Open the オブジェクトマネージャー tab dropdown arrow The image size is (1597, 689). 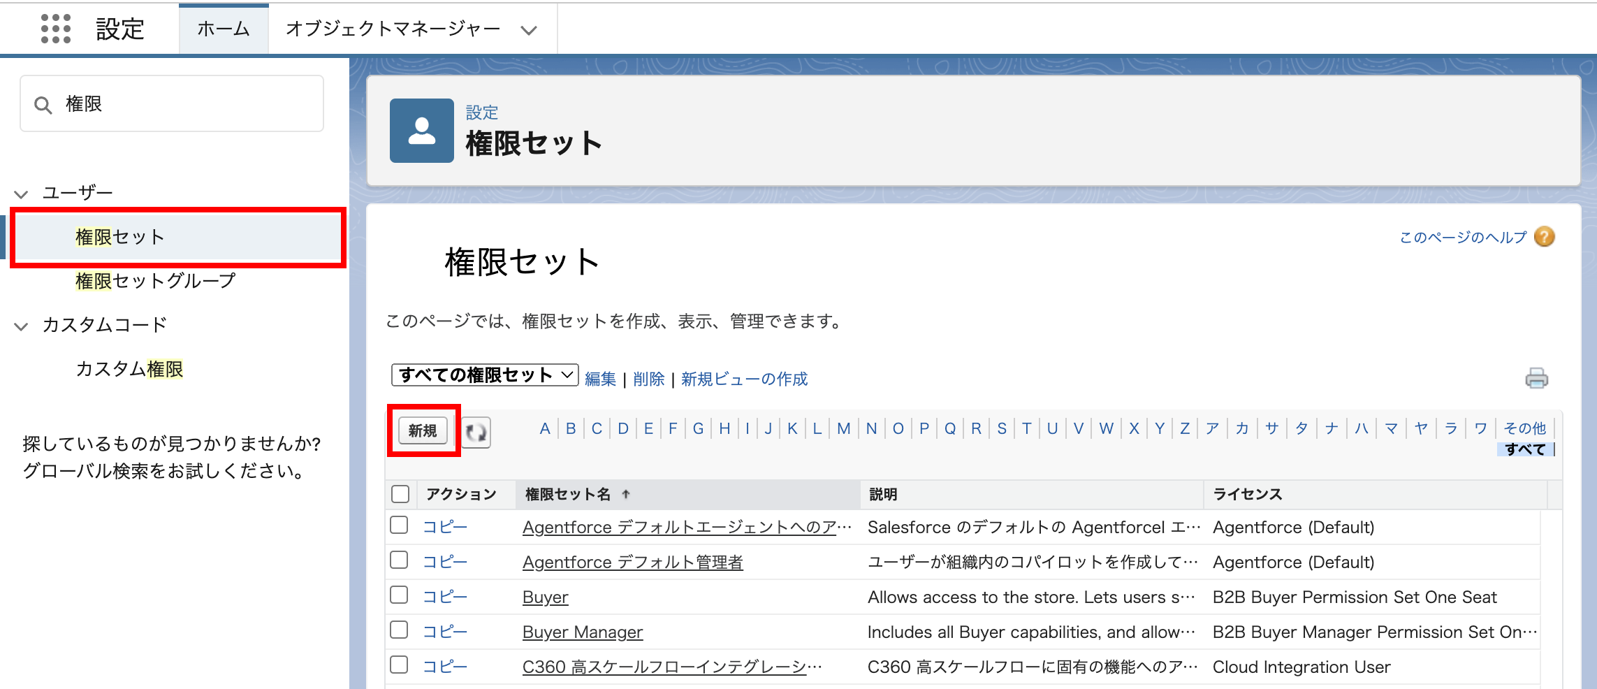coord(529,30)
